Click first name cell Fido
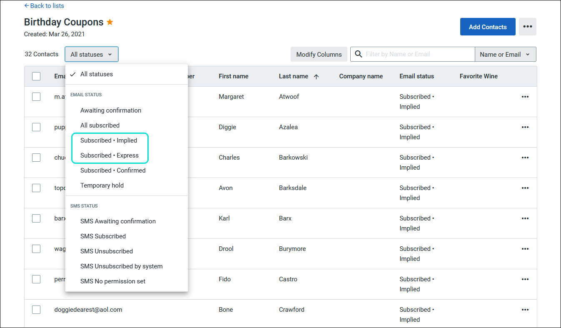This screenshot has height=328, width=561. pyautogui.click(x=225, y=279)
